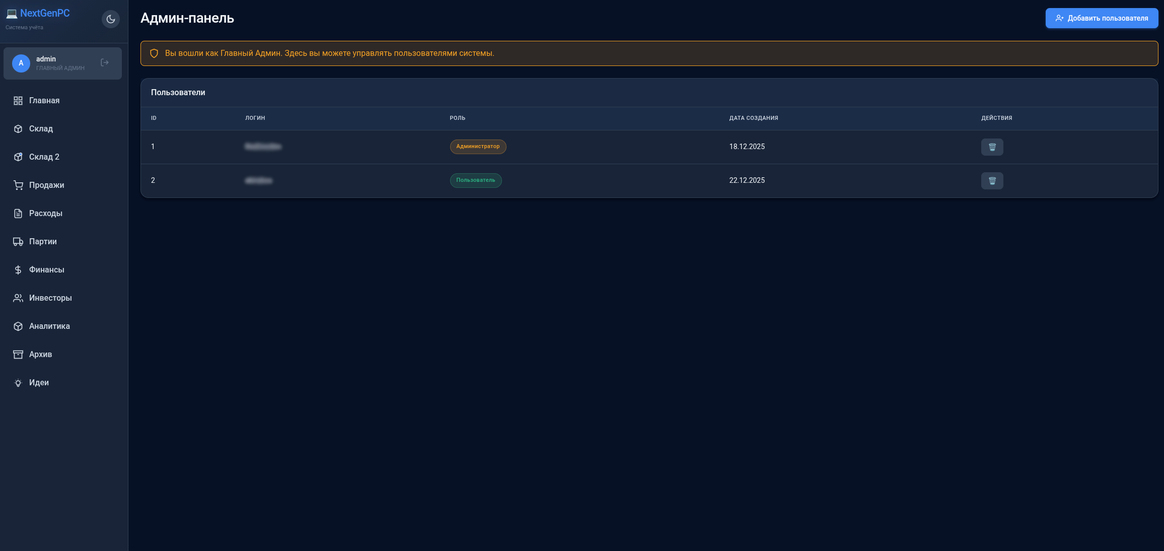Open the Аналитика menu label
Screen dimensions: 1164x551
click(49, 326)
